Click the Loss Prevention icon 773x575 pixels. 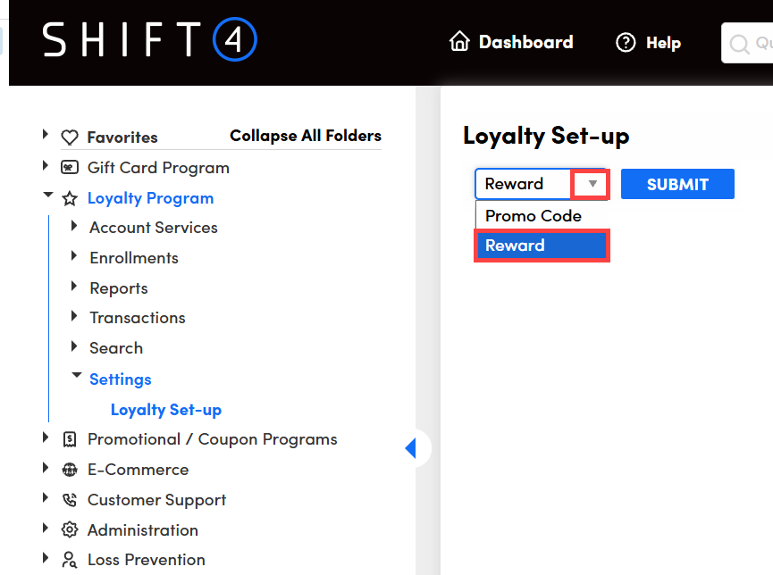(70, 560)
